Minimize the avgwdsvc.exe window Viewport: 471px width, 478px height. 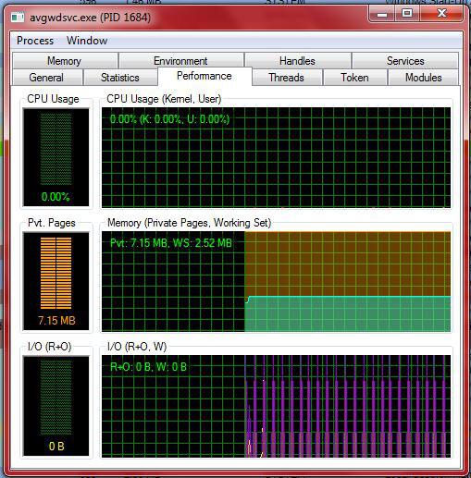coord(382,14)
